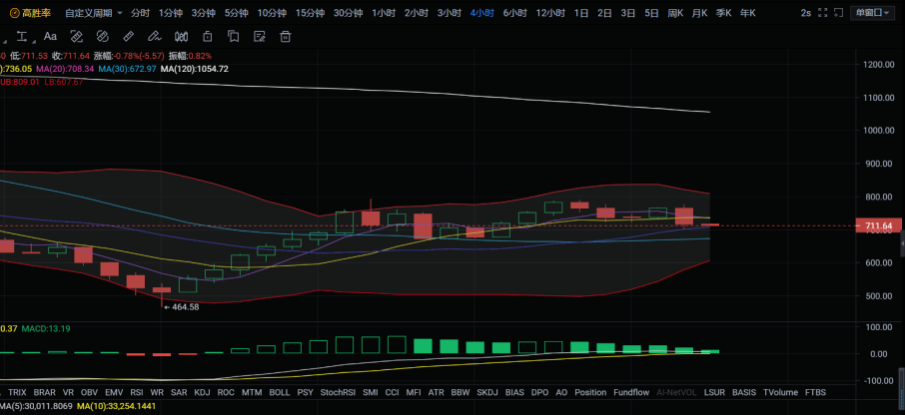Select the plain ruler tool
Image resolution: width=905 pixels, height=415 pixels.
click(x=129, y=36)
